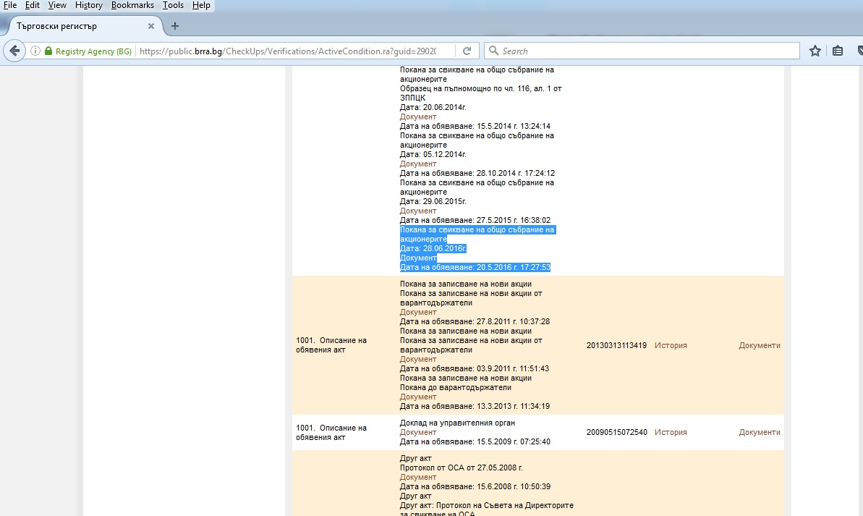This screenshot has width=863, height=516.
Task: Open the History menu
Action: [88, 5]
